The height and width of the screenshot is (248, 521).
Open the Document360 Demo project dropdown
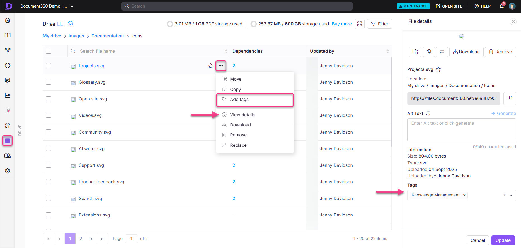click(47, 6)
